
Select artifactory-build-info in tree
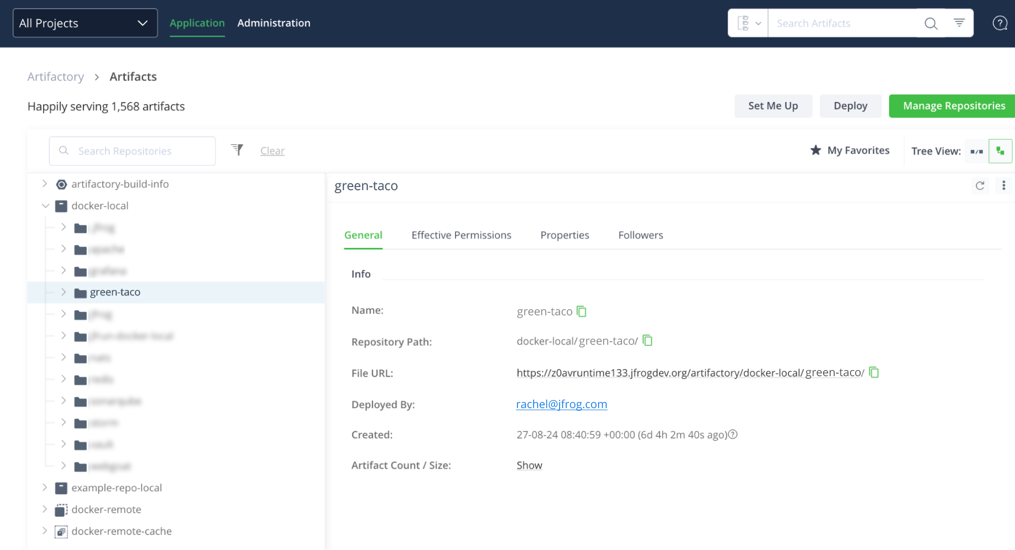(120, 184)
